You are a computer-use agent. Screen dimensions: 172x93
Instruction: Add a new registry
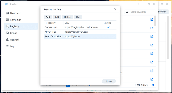click(x=48, y=17)
